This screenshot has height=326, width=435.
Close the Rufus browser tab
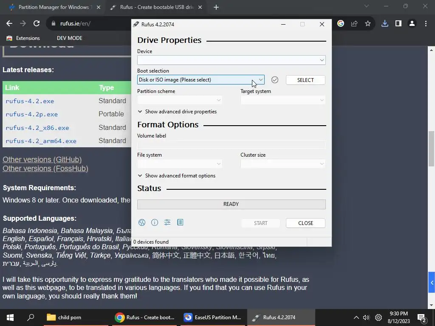pyautogui.click(x=200, y=8)
